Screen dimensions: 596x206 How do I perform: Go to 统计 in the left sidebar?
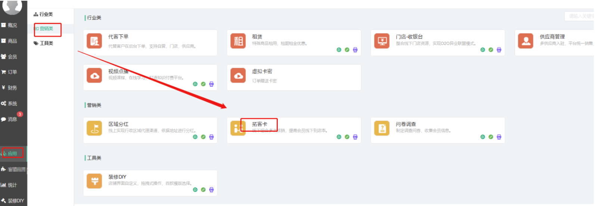pos(12,185)
